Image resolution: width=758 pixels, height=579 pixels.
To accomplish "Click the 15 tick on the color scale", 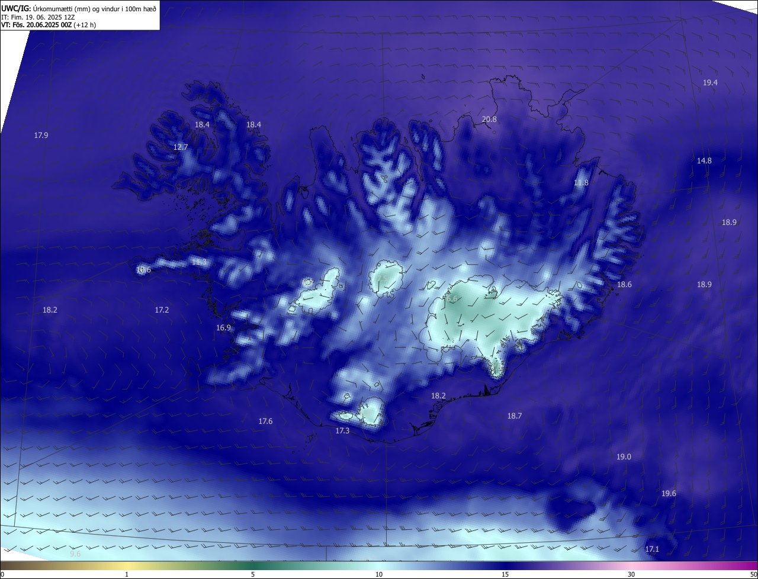I will 505,574.
